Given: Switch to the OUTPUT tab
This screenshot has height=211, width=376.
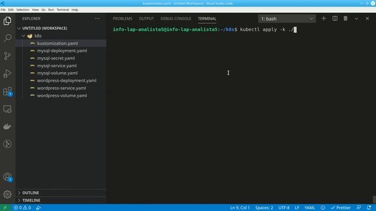Looking at the screenshot, I should point(146,19).
